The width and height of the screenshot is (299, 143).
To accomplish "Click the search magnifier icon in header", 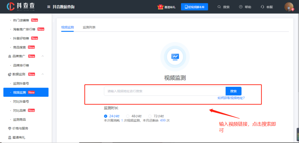I will click(x=219, y=7).
